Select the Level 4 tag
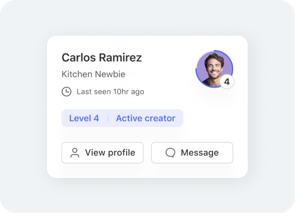The height and width of the screenshot is (213, 295). pyautogui.click(x=84, y=118)
